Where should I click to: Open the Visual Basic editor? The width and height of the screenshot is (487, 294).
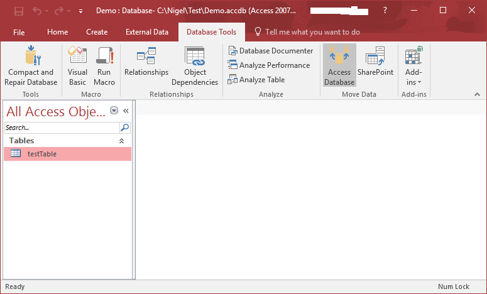click(77, 66)
